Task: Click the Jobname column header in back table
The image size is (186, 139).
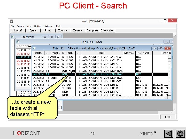Action: (x=24, y=46)
